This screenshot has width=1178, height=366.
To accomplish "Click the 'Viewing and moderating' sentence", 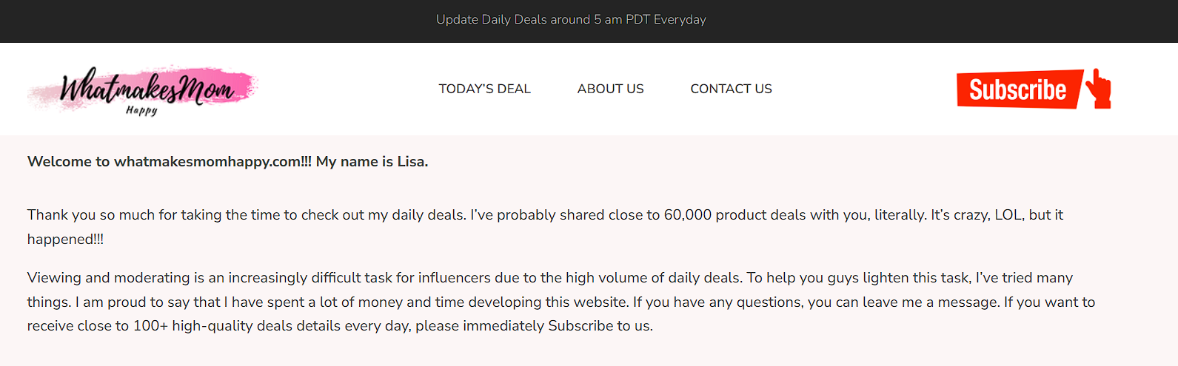I will coord(384,278).
